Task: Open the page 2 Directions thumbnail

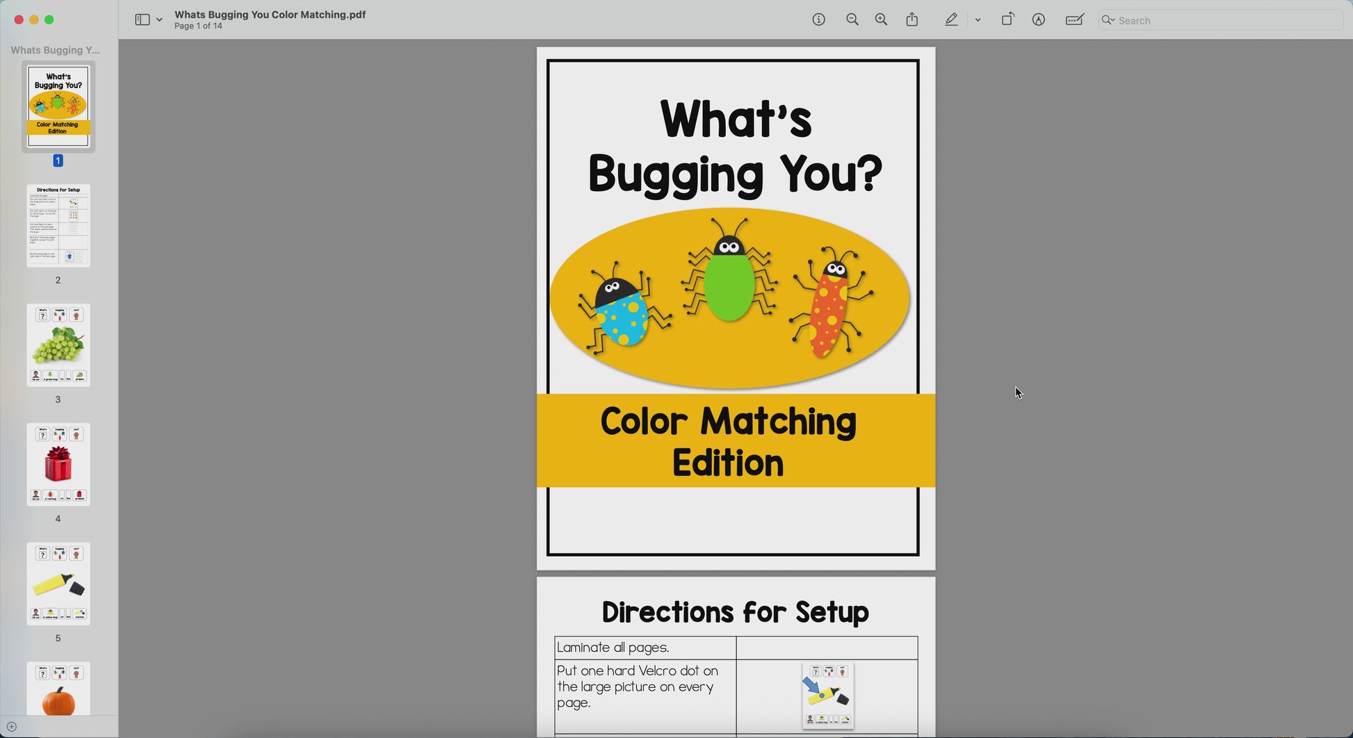Action: click(x=58, y=226)
